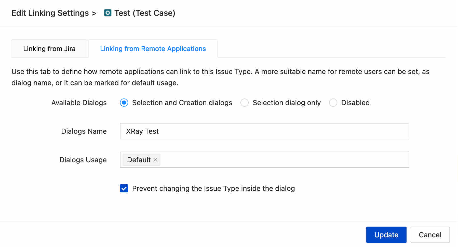
Task: Uncheck the Prevent changing the Issue Type checkbox
Action: coord(124,188)
